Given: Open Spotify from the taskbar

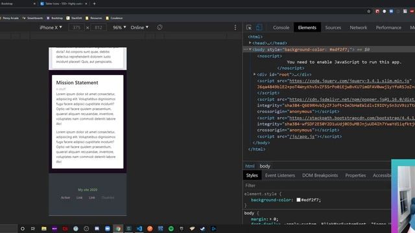Looking at the screenshot, I should click(171, 228).
